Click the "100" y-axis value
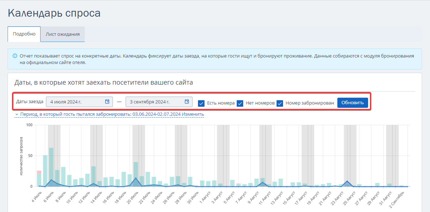430x212 pixels. (29, 125)
